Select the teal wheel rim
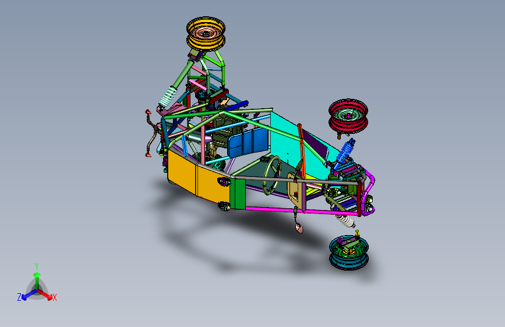This screenshot has height=327, width=505. 349,253
